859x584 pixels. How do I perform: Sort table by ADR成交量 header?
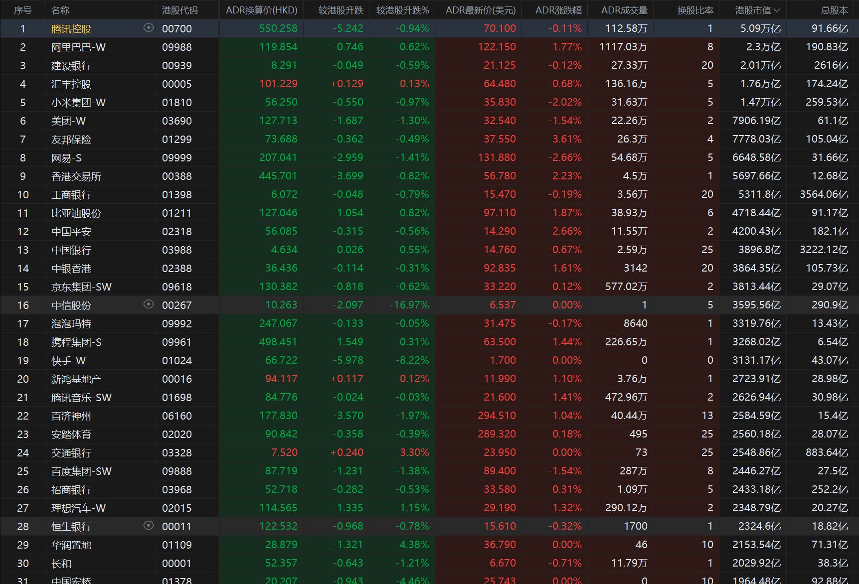[624, 10]
